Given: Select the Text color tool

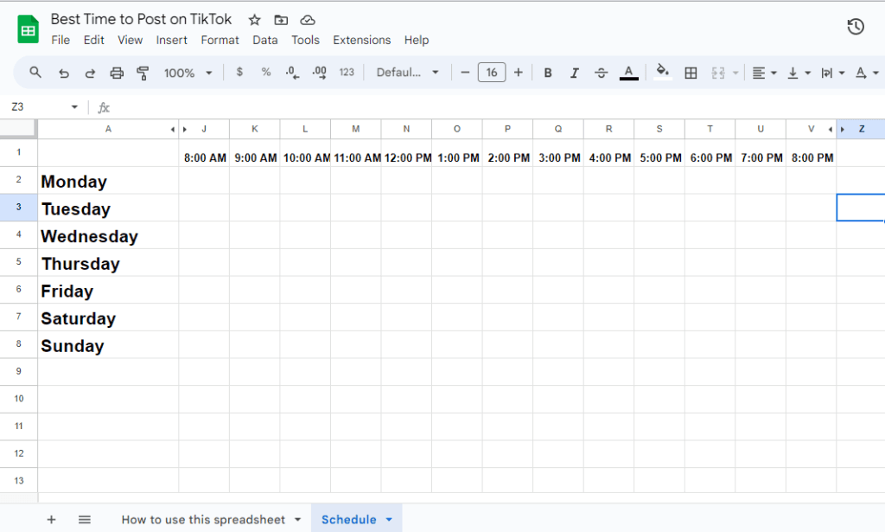Looking at the screenshot, I should (629, 73).
